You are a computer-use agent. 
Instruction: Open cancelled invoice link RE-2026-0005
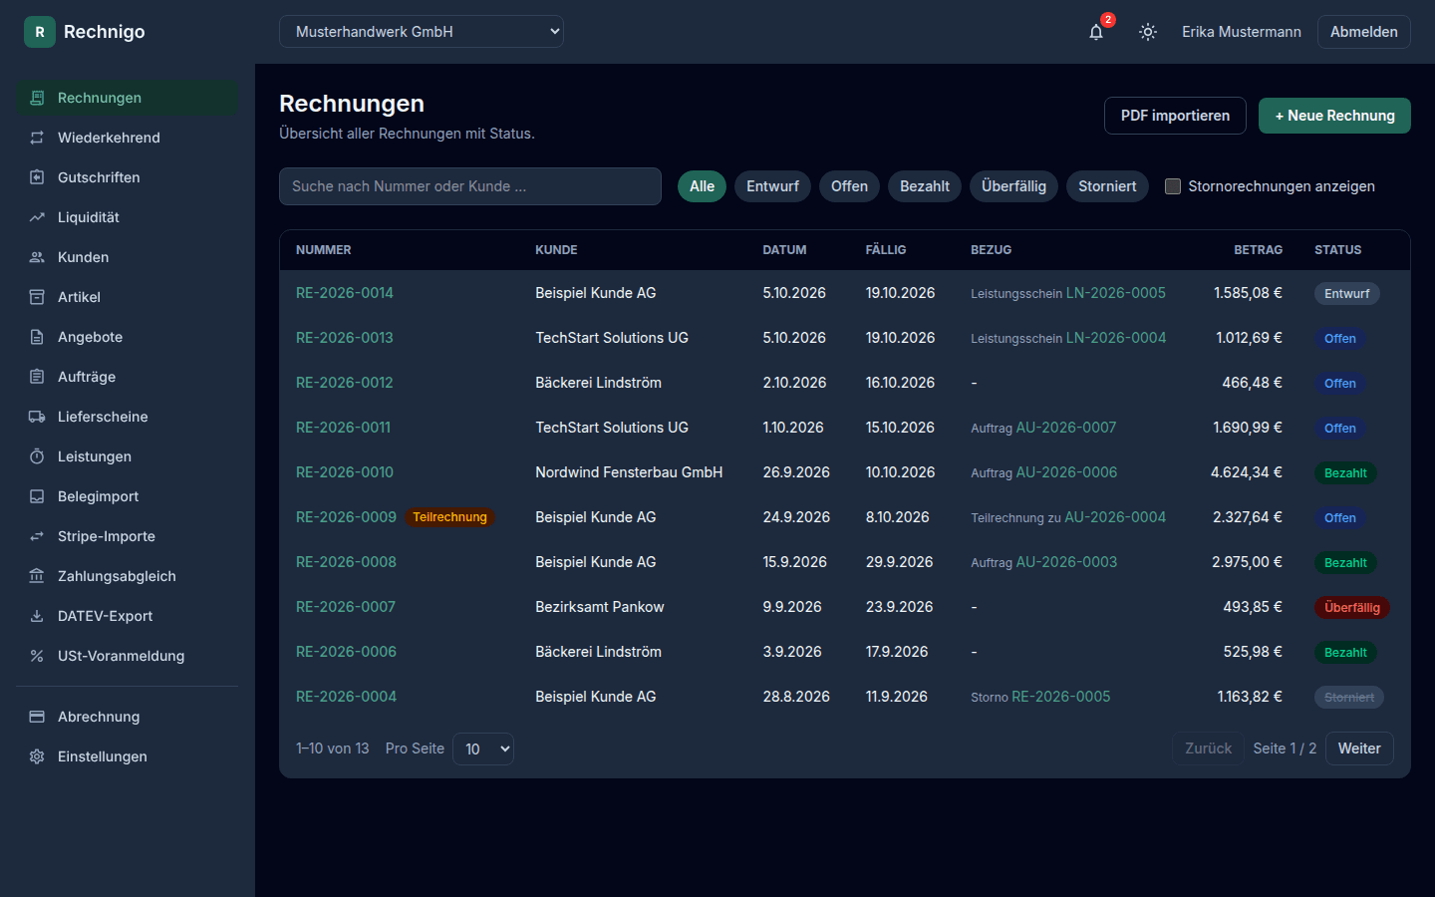click(x=1061, y=697)
